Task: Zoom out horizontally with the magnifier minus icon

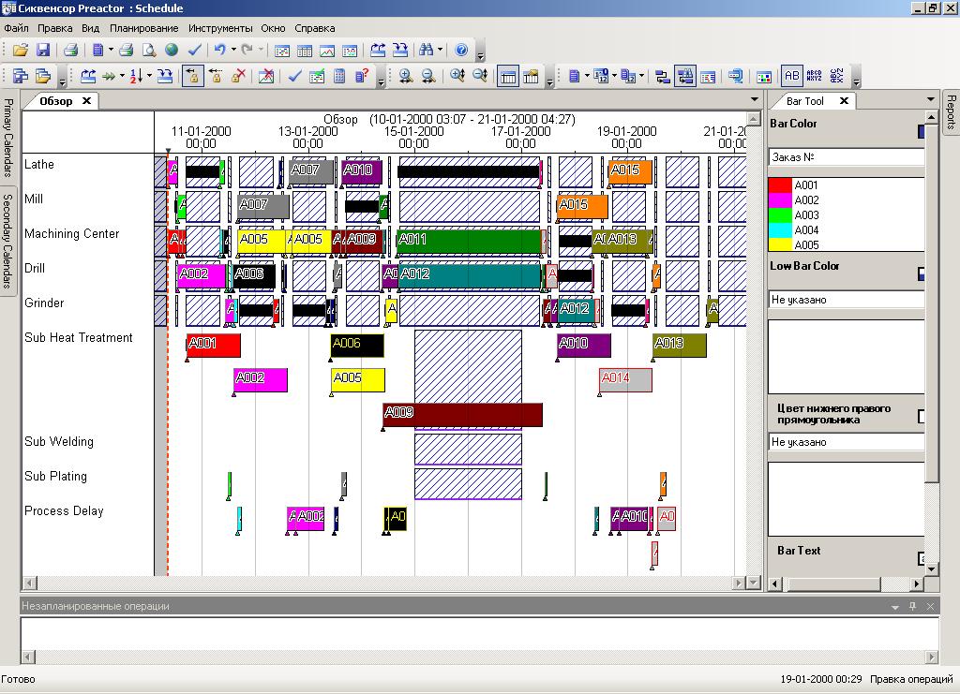Action: [x=428, y=77]
